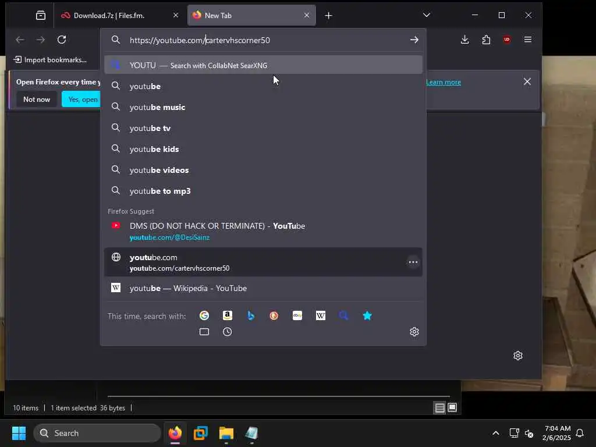This screenshot has height=447, width=596.
Task: Search this time with Wikipedia icon
Action: coord(321,315)
